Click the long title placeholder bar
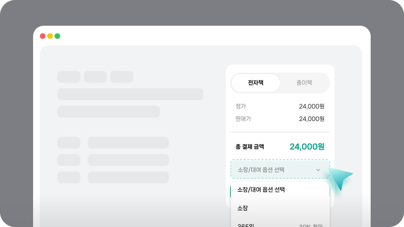 pos(130,94)
